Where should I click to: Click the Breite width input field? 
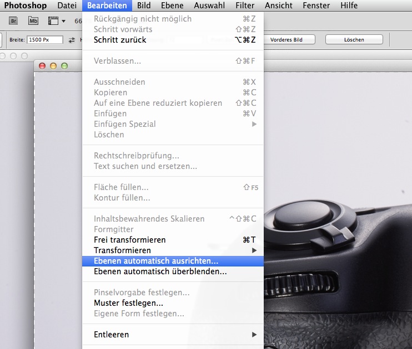point(46,40)
